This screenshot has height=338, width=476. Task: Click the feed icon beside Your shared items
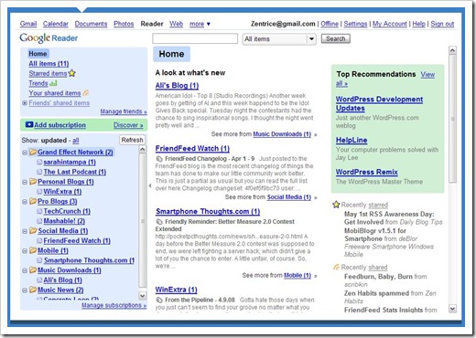86,92
